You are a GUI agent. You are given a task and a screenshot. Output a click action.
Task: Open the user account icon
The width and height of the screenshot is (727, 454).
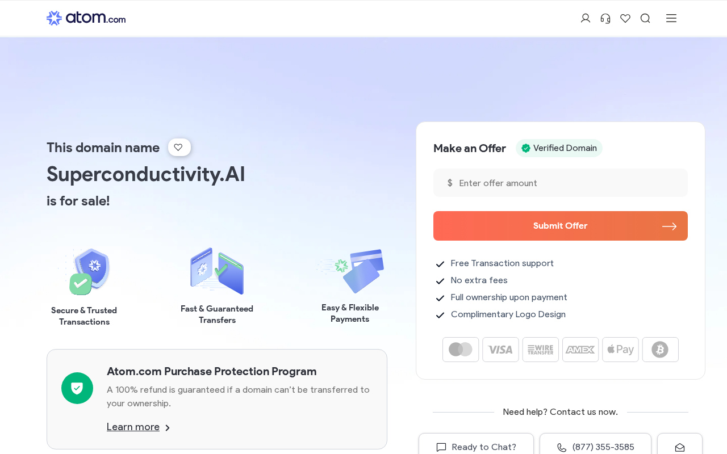pyautogui.click(x=586, y=18)
